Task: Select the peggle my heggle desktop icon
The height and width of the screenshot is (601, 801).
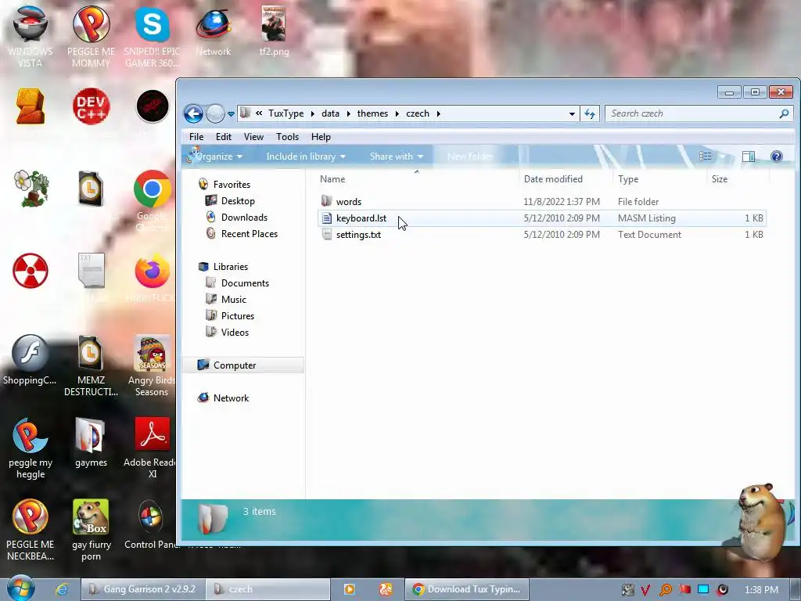Action: pos(31,448)
